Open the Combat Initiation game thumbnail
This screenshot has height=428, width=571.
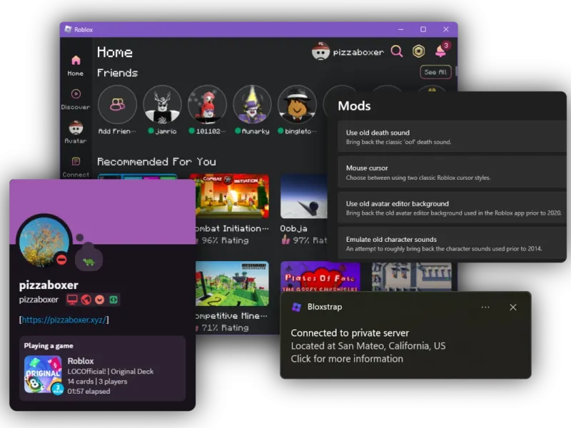[231, 197]
